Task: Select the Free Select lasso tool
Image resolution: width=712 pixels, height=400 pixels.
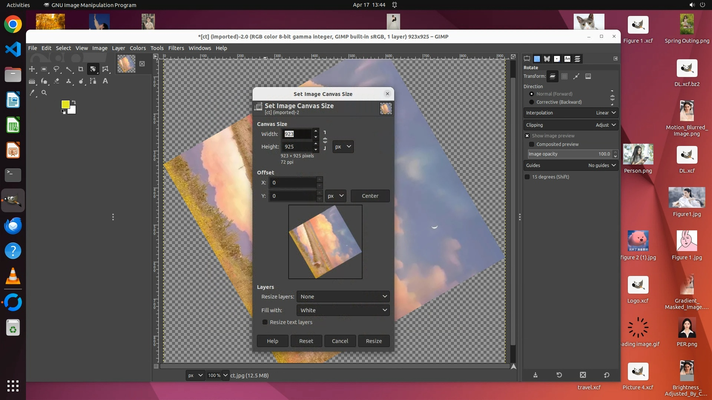Action: [x=56, y=69]
